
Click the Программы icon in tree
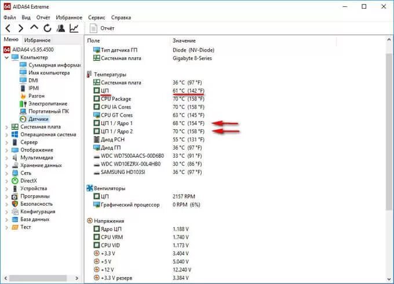15,196
